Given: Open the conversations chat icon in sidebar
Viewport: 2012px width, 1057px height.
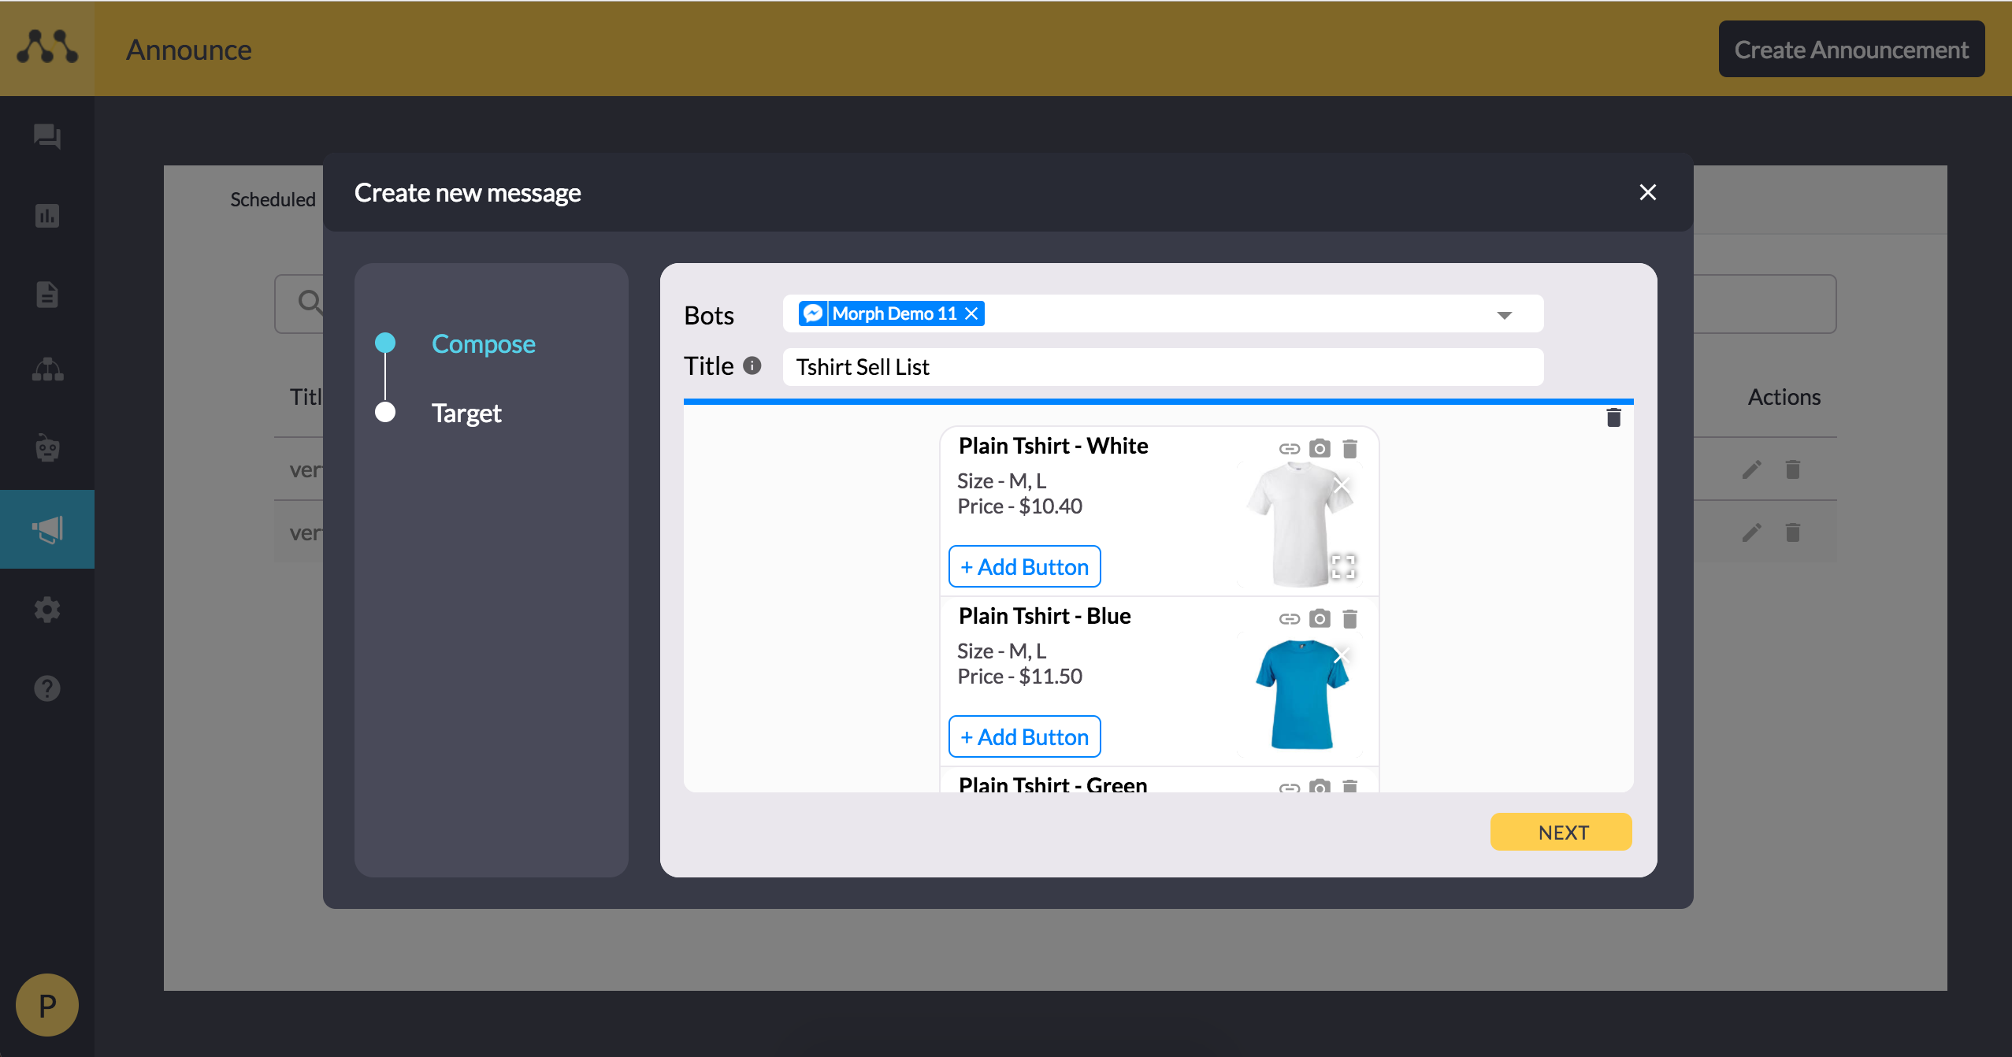Looking at the screenshot, I should 47,136.
